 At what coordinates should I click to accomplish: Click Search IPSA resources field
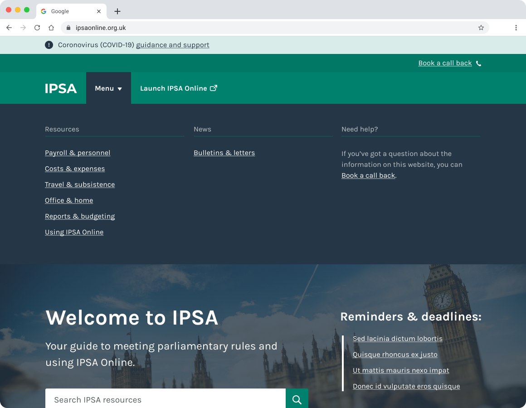(x=166, y=399)
